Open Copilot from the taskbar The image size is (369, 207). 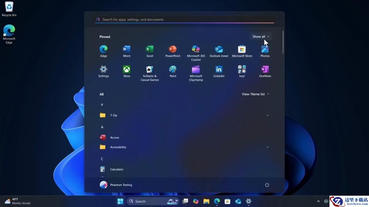(x=195, y=201)
